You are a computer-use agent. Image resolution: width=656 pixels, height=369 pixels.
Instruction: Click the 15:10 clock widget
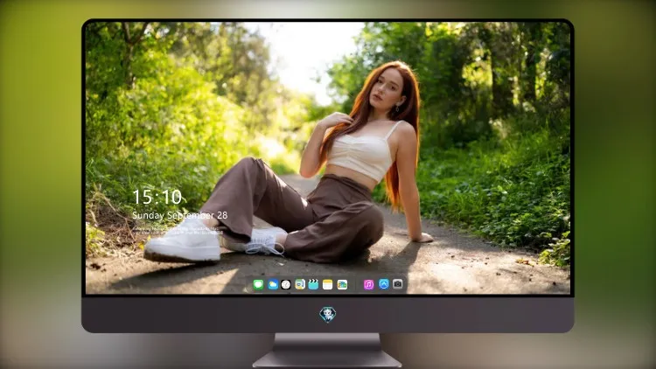(157, 197)
